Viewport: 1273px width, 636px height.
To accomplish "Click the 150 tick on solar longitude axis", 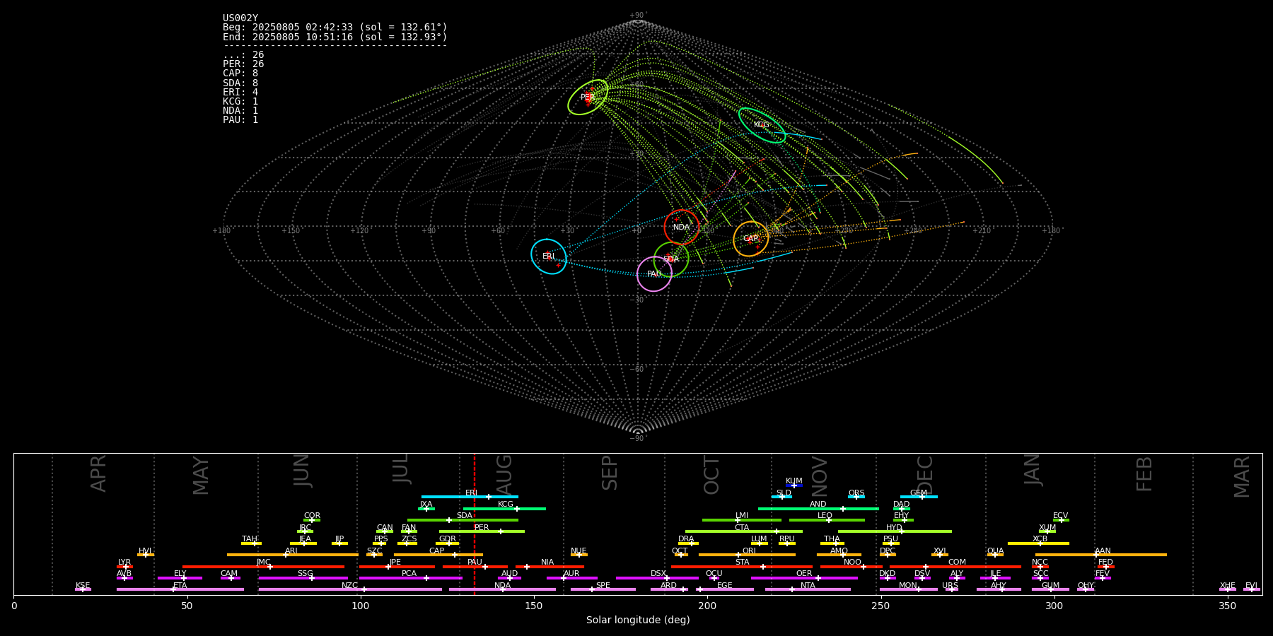I will point(534,606).
